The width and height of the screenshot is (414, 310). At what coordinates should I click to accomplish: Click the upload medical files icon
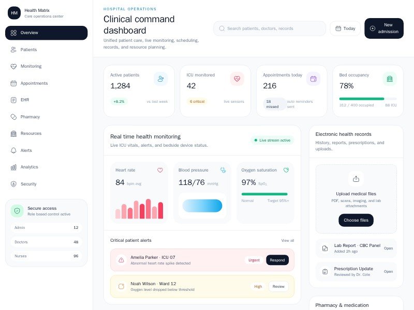click(356, 179)
